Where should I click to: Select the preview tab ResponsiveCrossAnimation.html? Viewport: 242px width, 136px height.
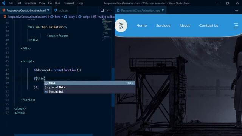[141, 11]
